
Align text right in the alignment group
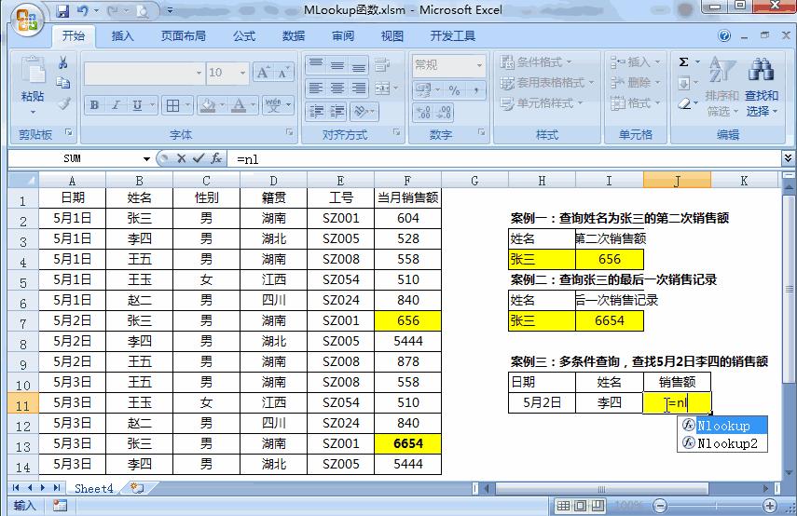coord(358,88)
